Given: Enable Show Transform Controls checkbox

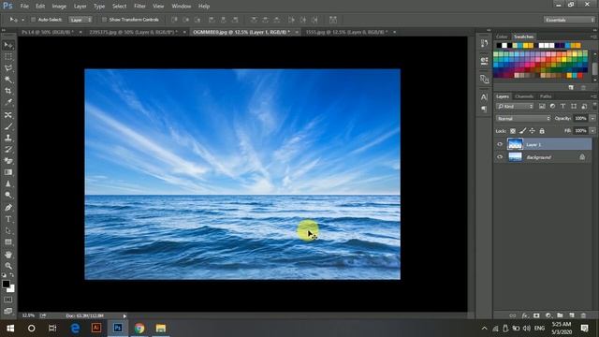Looking at the screenshot, I should 104,20.
